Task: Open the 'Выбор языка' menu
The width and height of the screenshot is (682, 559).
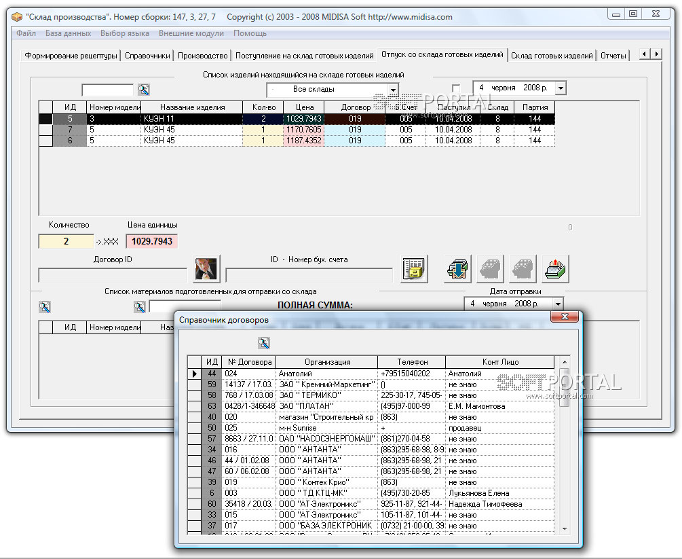Action: [125, 33]
